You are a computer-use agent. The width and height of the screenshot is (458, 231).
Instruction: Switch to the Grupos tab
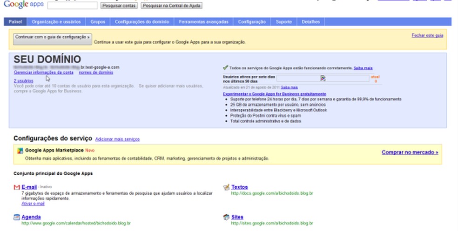98,21
